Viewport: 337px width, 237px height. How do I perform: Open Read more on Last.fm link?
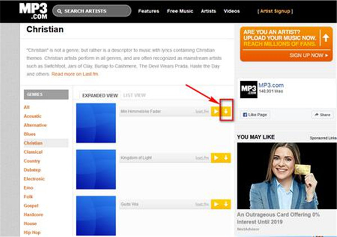coord(75,74)
